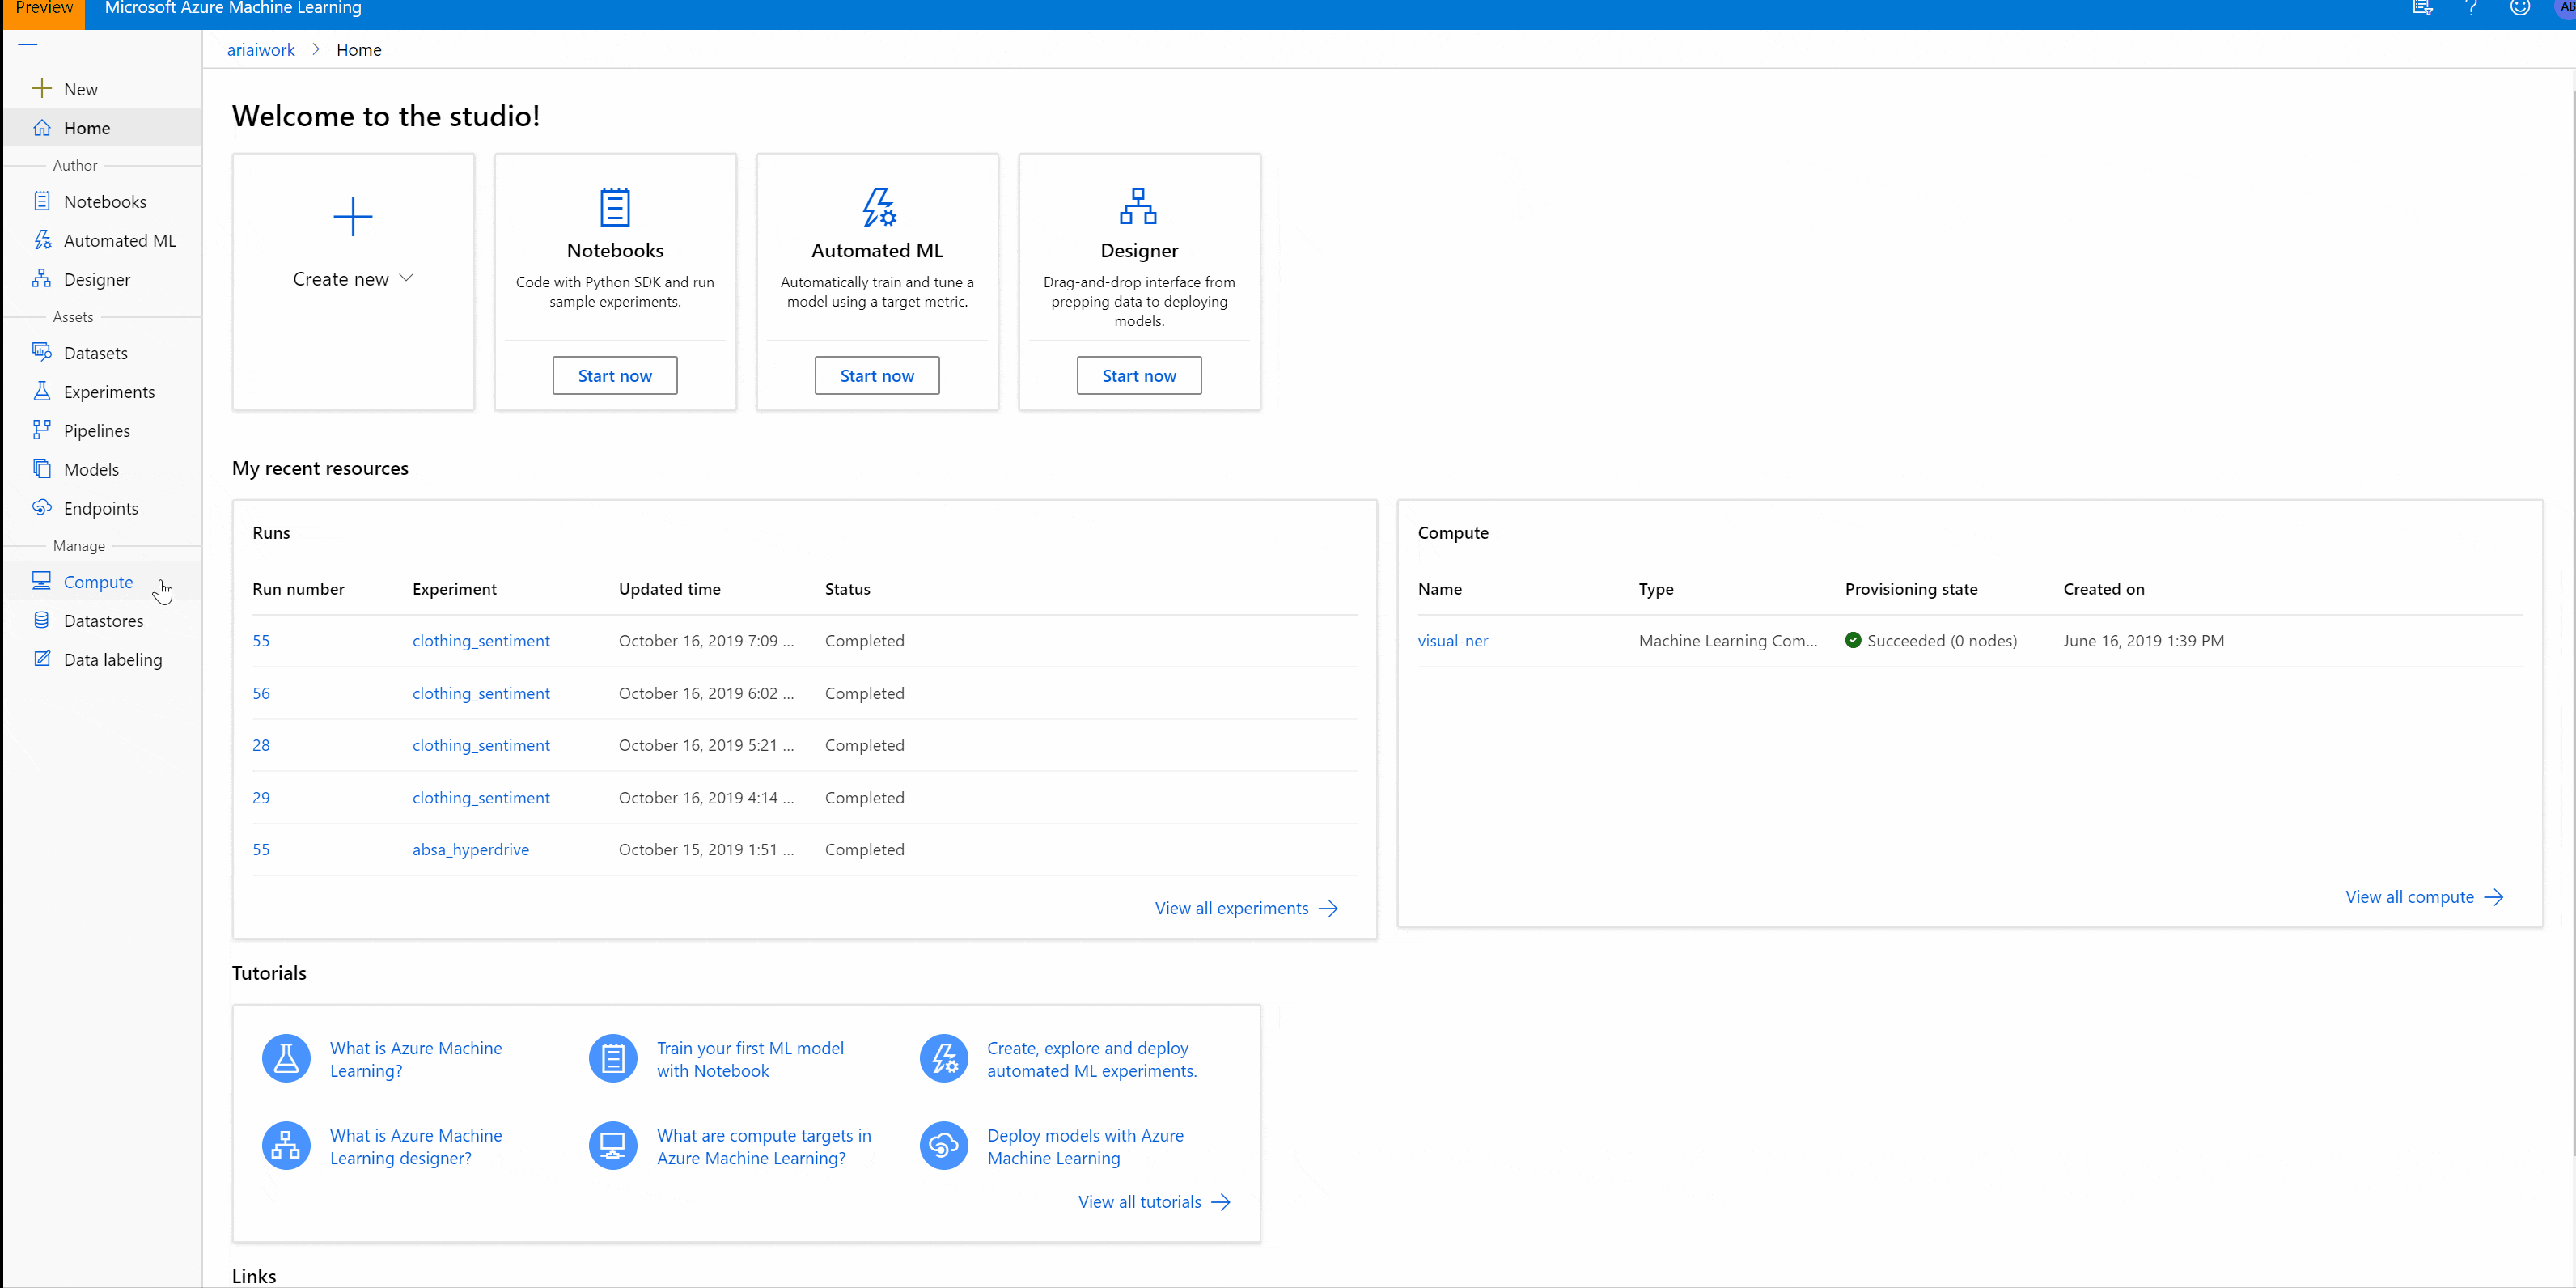
Task: Click the Succeeded (0 nodes) status
Action: pyautogui.click(x=1931, y=640)
